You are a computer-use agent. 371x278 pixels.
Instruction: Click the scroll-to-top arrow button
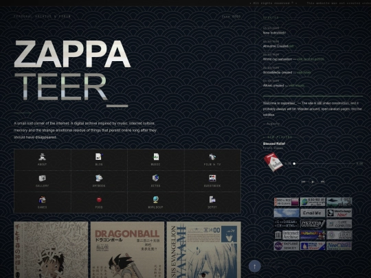pyautogui.click(x=255, y=266)
